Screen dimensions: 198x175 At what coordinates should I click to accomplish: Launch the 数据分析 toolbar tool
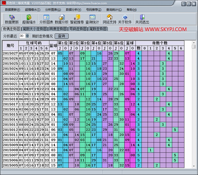click(x=61, y=19)
